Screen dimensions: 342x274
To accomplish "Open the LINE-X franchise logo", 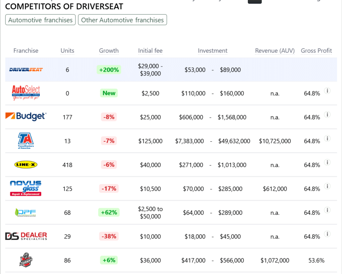I will 26,164.
